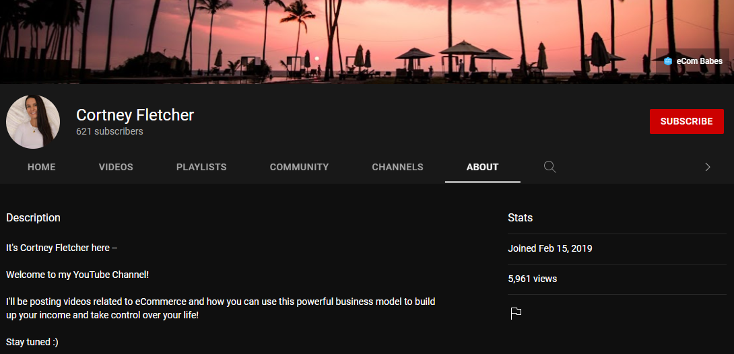Click the 5,961 views stat

tap(532, 279)
